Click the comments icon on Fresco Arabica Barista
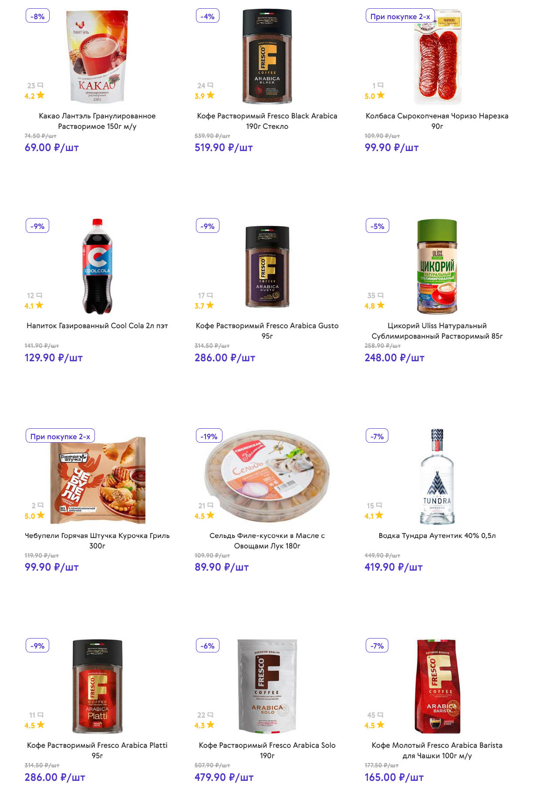This screenshot has width=536, height=800. 380,715
